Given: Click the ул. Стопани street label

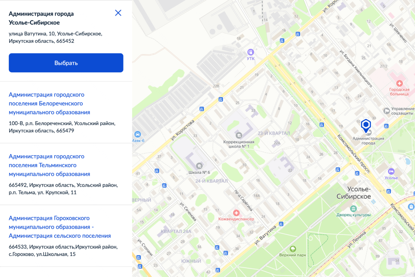Looking at the screenshot, I should point(145,247).
